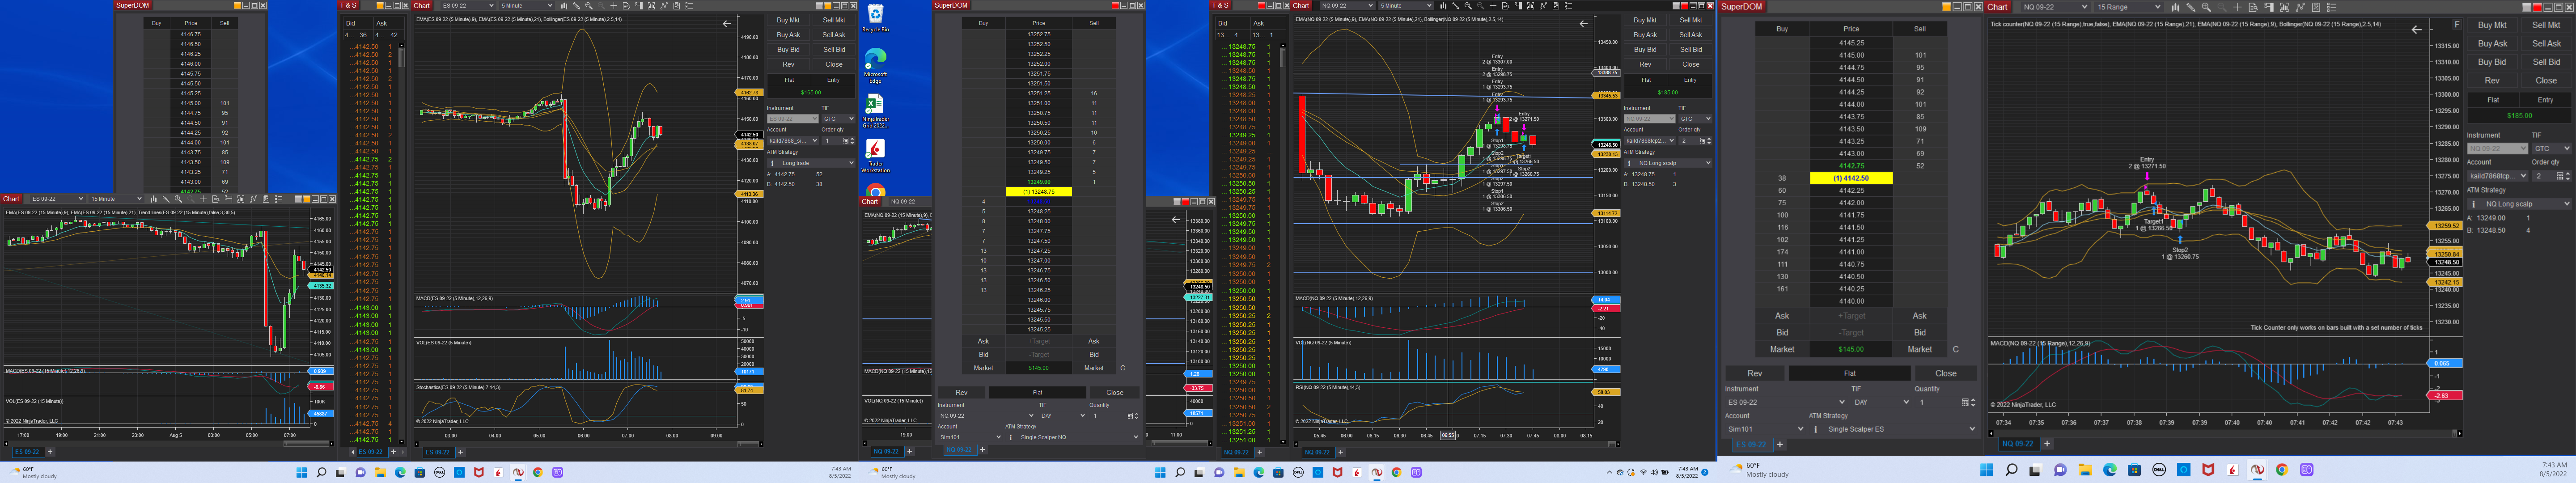Expand the Single Scalper ES strategy dropdown
2576x483 pixels.
(x=1971, y=429)
